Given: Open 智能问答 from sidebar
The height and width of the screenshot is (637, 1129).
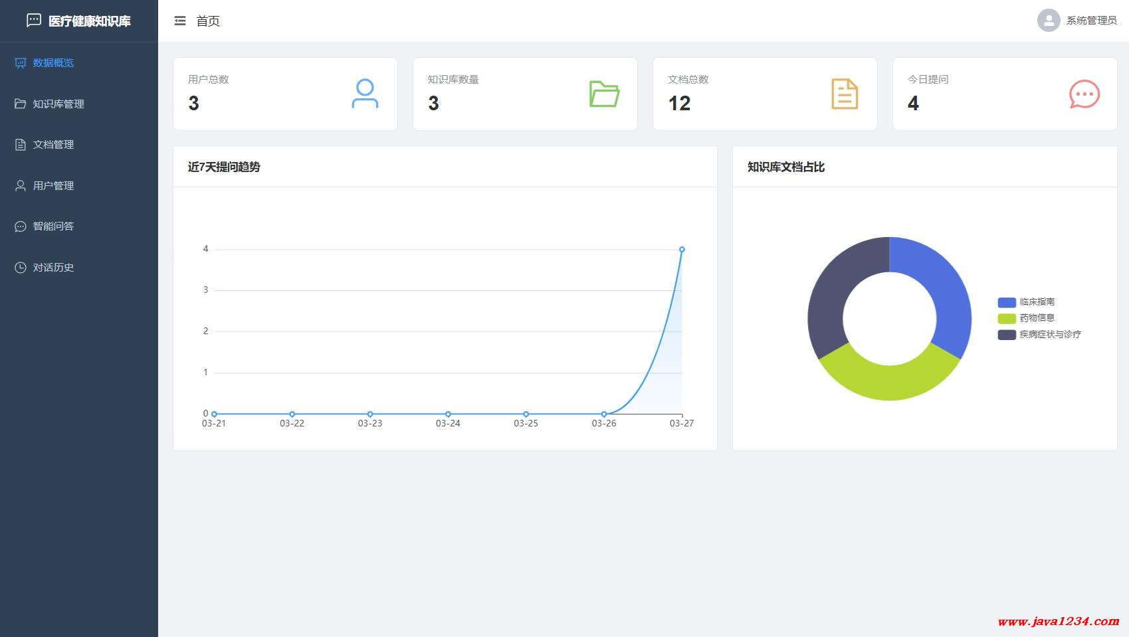Looking at the screenshot, I should (x=53, y=227).
